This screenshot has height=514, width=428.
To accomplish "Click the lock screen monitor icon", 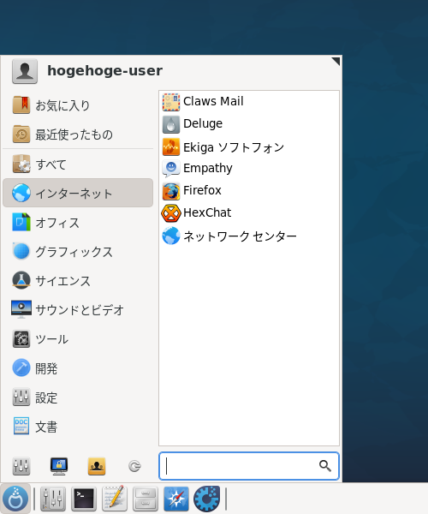I will [x=59, y=466].
